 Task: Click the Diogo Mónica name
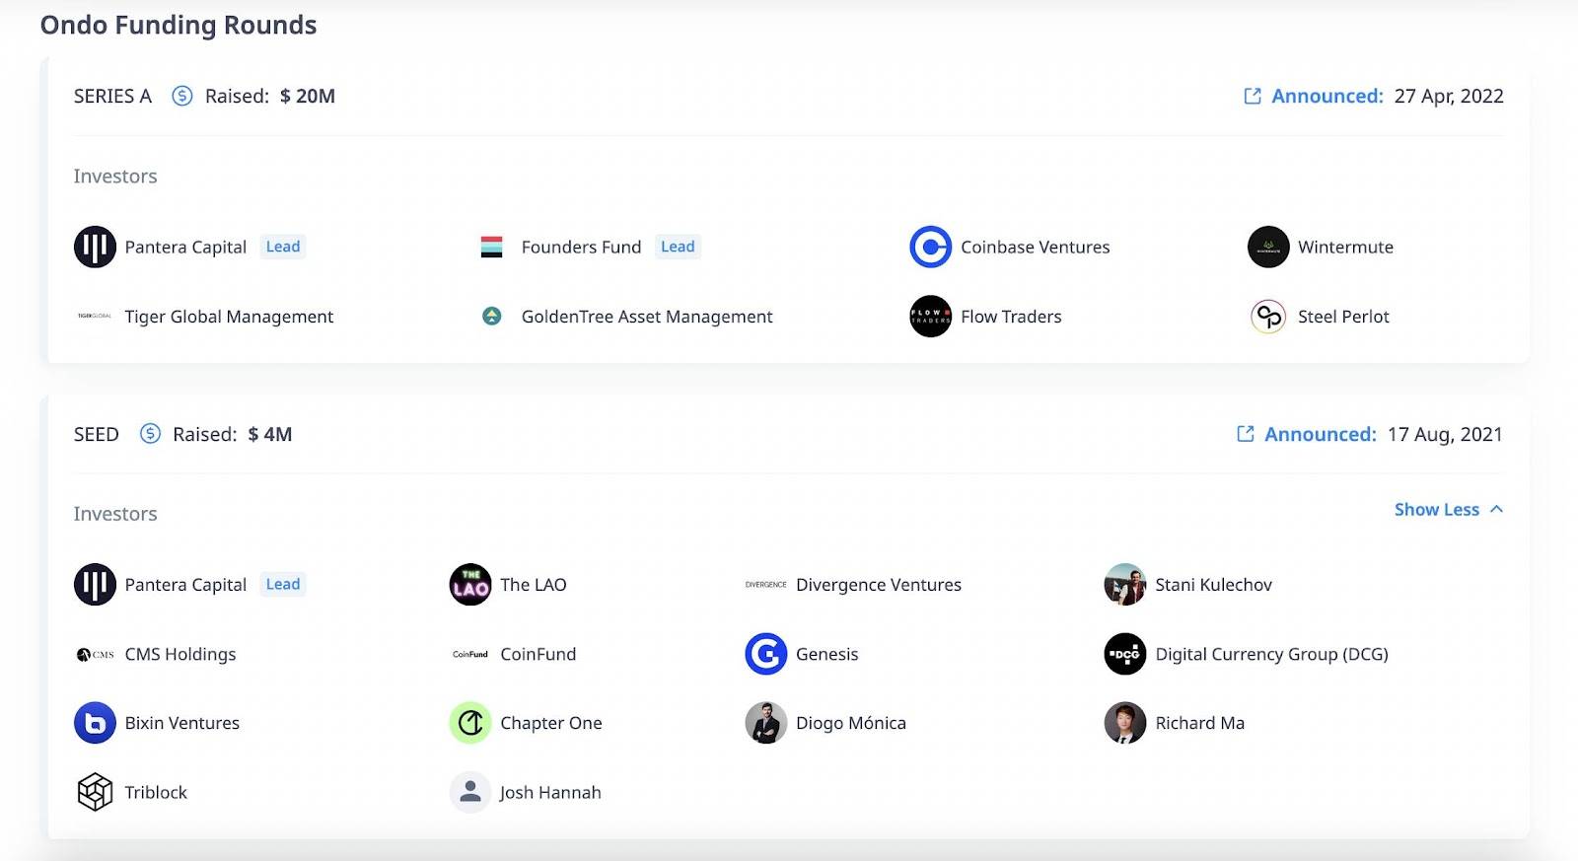[x=851, y=723]
